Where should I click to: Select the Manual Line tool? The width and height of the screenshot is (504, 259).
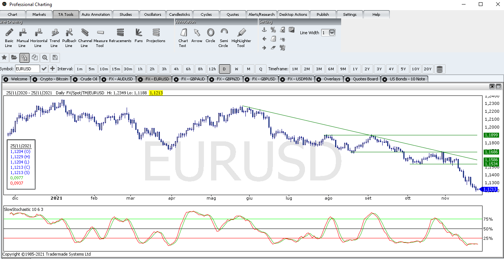pyautogui.click(x=23, y=37)
